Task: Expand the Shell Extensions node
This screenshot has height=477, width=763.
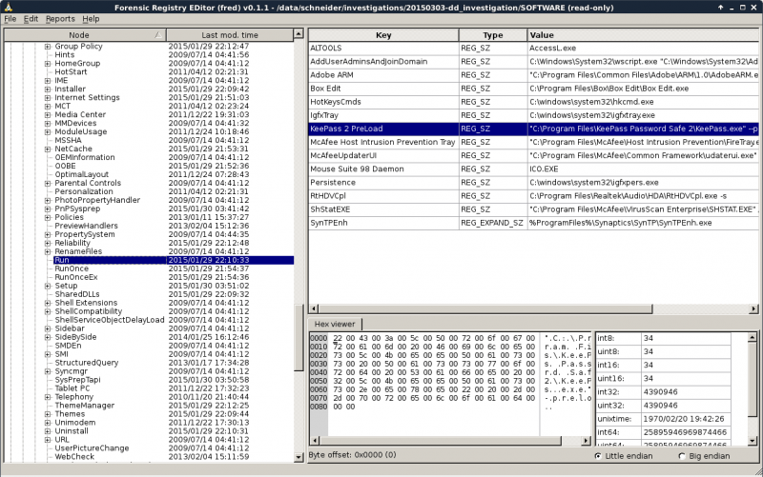Action: point(48,303)
